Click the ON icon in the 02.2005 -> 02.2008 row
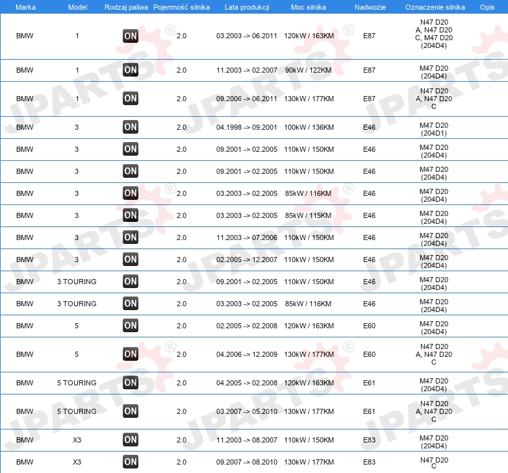Viewport: 508px width, 473px height. (x=131, y=326)
